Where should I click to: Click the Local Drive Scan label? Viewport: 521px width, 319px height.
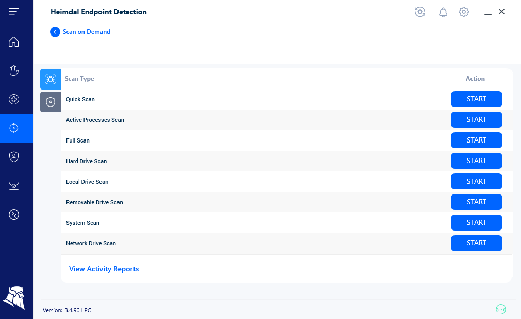[x=87, y=182]
